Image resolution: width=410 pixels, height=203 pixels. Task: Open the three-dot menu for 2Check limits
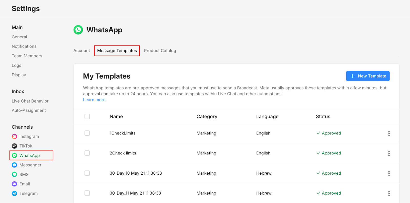[x=389, y=153]
